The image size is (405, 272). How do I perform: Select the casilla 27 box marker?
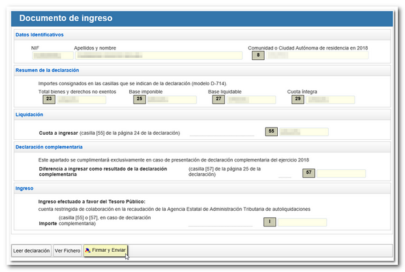pos(218,100)
